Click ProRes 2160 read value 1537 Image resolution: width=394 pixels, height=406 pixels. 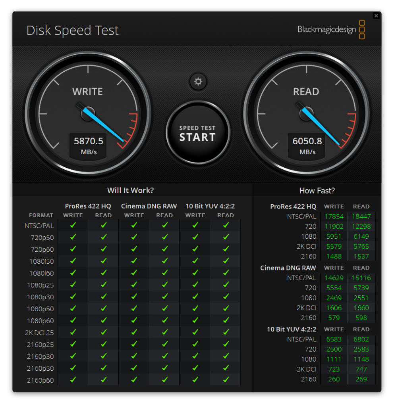click(x=361, y=257)
